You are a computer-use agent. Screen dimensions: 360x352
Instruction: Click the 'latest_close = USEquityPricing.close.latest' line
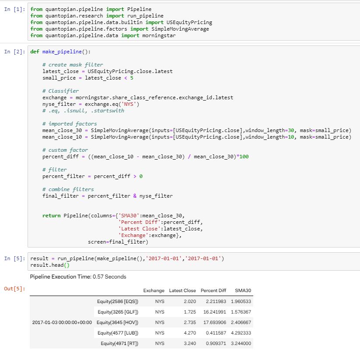[x=108, y=71]
